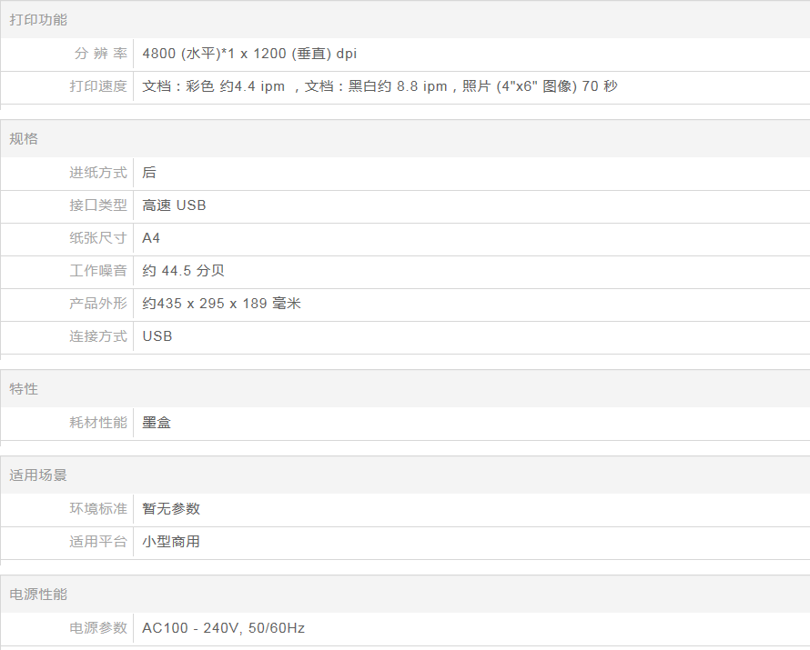This screenshot has height=650, width=810.
Task: Click the 接口类型 label
Action: point(98,205)
